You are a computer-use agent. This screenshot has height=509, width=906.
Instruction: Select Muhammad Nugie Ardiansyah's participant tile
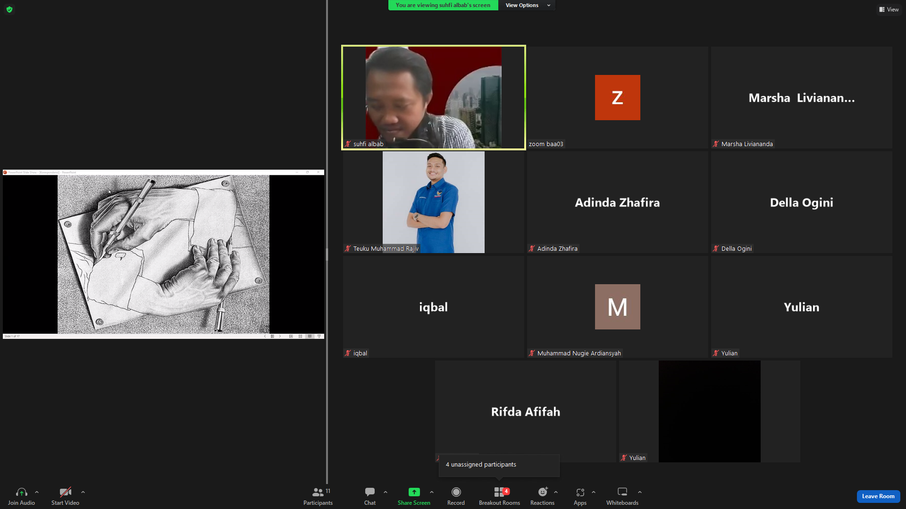pyautogui.click(x=618, y=307)
